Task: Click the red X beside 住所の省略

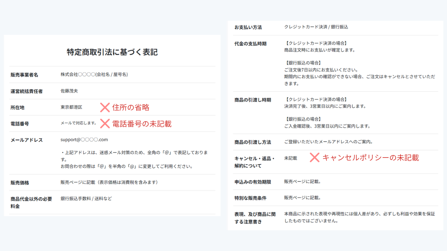Action: click(105, 107)
